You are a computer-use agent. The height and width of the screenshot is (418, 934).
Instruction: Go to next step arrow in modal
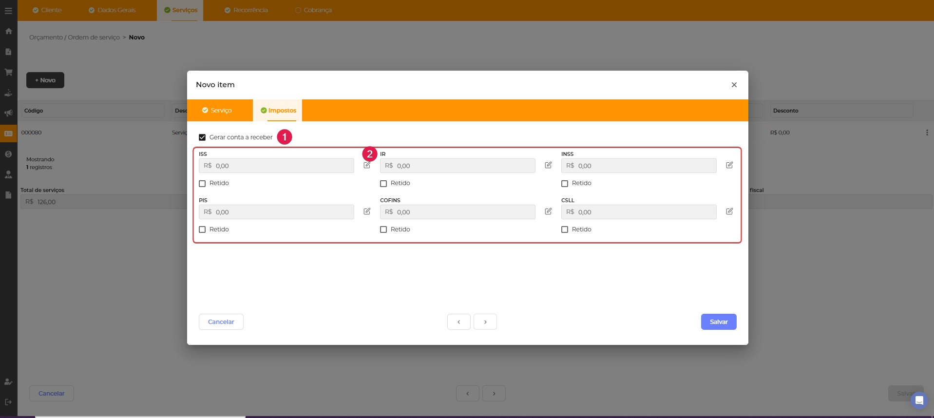click(x=485, y=322)
